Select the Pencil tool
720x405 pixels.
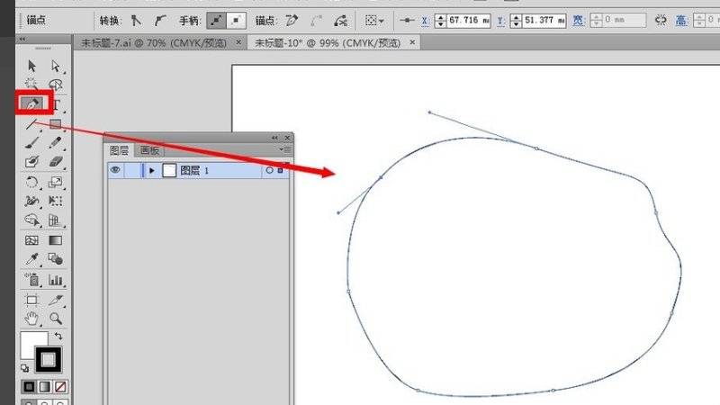point(56,143)
